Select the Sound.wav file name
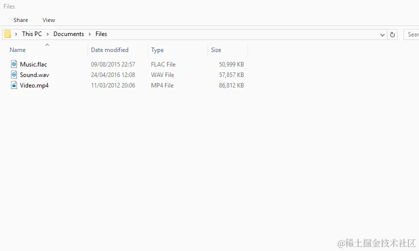This screenshot has height=251, width=419. click(x=34, y=75)
